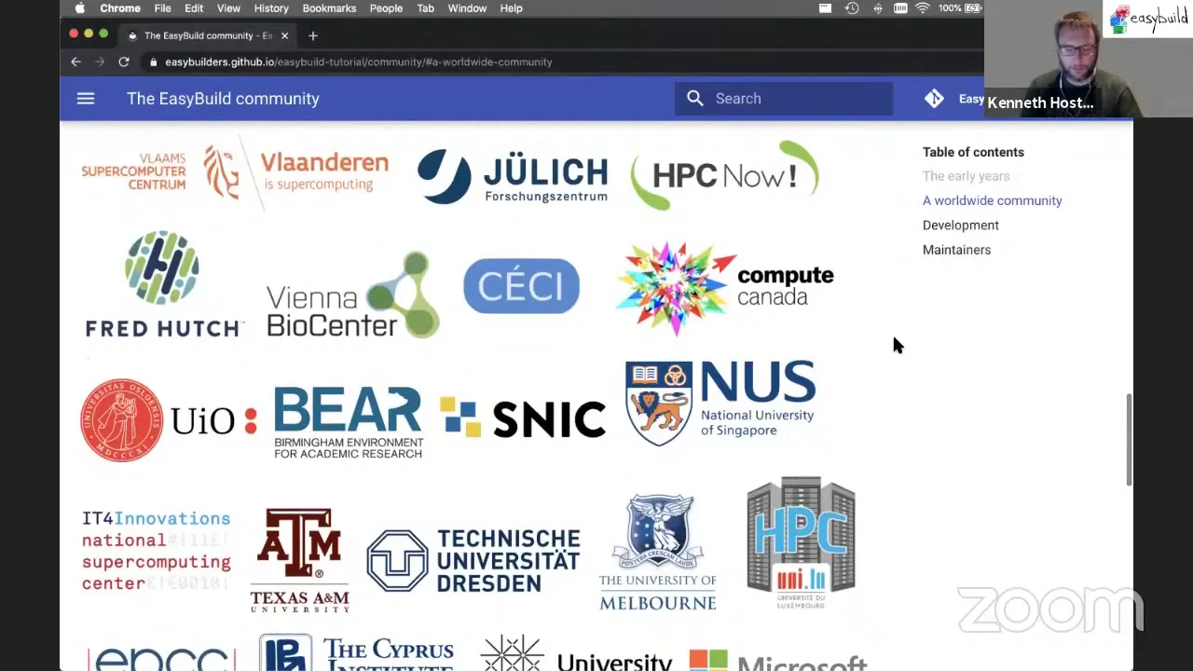Screen dimensions: 1193x671
Task: Open the hamburger navigation menu
Action: tap(86, 99)
